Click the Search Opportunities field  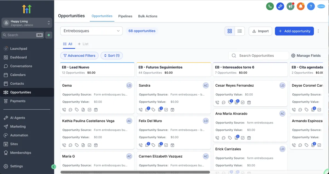coord(259,55)
